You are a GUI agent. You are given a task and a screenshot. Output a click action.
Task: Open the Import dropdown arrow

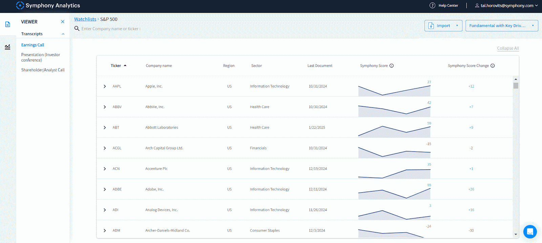pyautogui.click(x=457, y=26)
